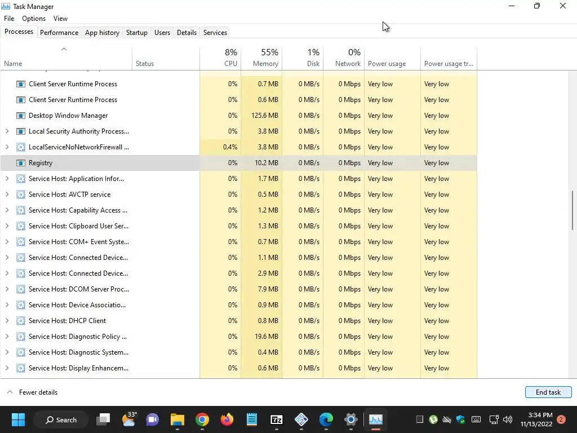Click the End task button
This screenshot has width=577, height=433.
(x=548, y=392)
